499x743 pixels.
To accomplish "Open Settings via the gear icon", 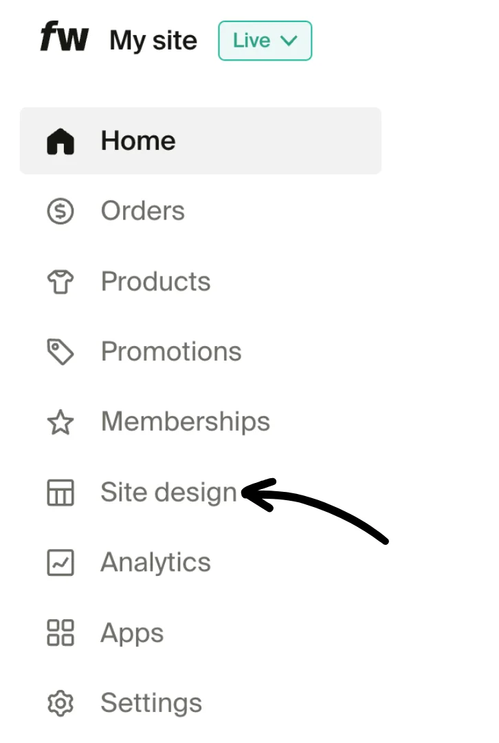I will tap(60, 703).
